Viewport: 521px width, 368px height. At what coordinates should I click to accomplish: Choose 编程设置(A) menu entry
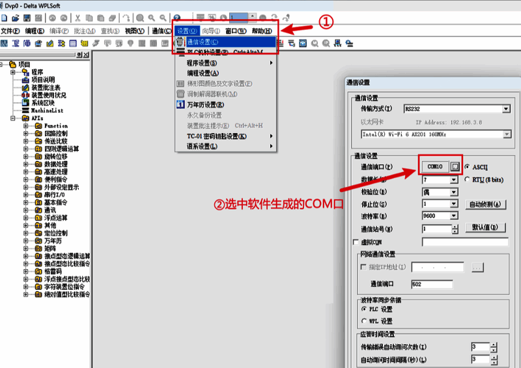click(x=225, y=73)
